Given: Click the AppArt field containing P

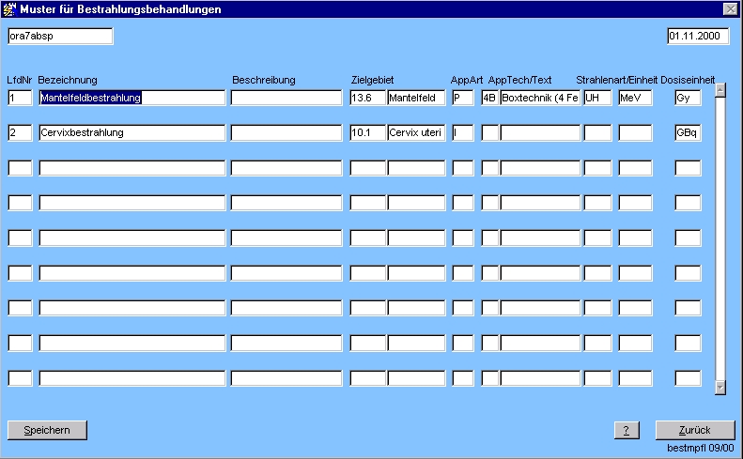Looking at the screenshot, I should [x=462, y=98].
